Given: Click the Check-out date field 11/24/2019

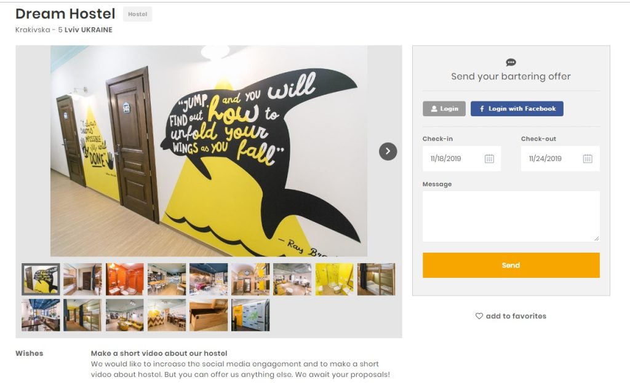Looking at the screenshot, I should (x=560, y=159).
